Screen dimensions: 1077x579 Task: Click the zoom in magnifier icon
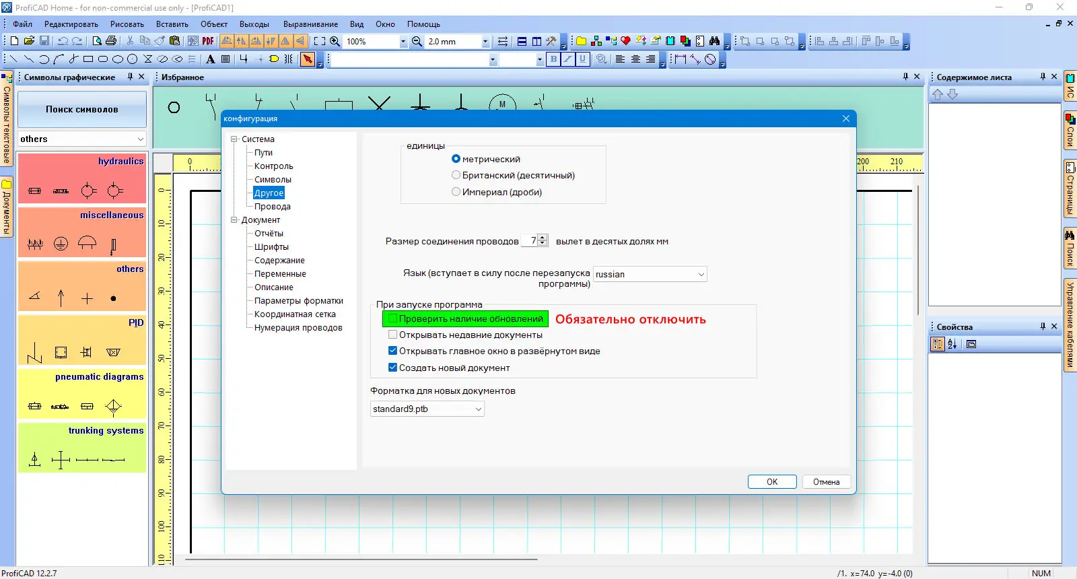tap(335, 41)
